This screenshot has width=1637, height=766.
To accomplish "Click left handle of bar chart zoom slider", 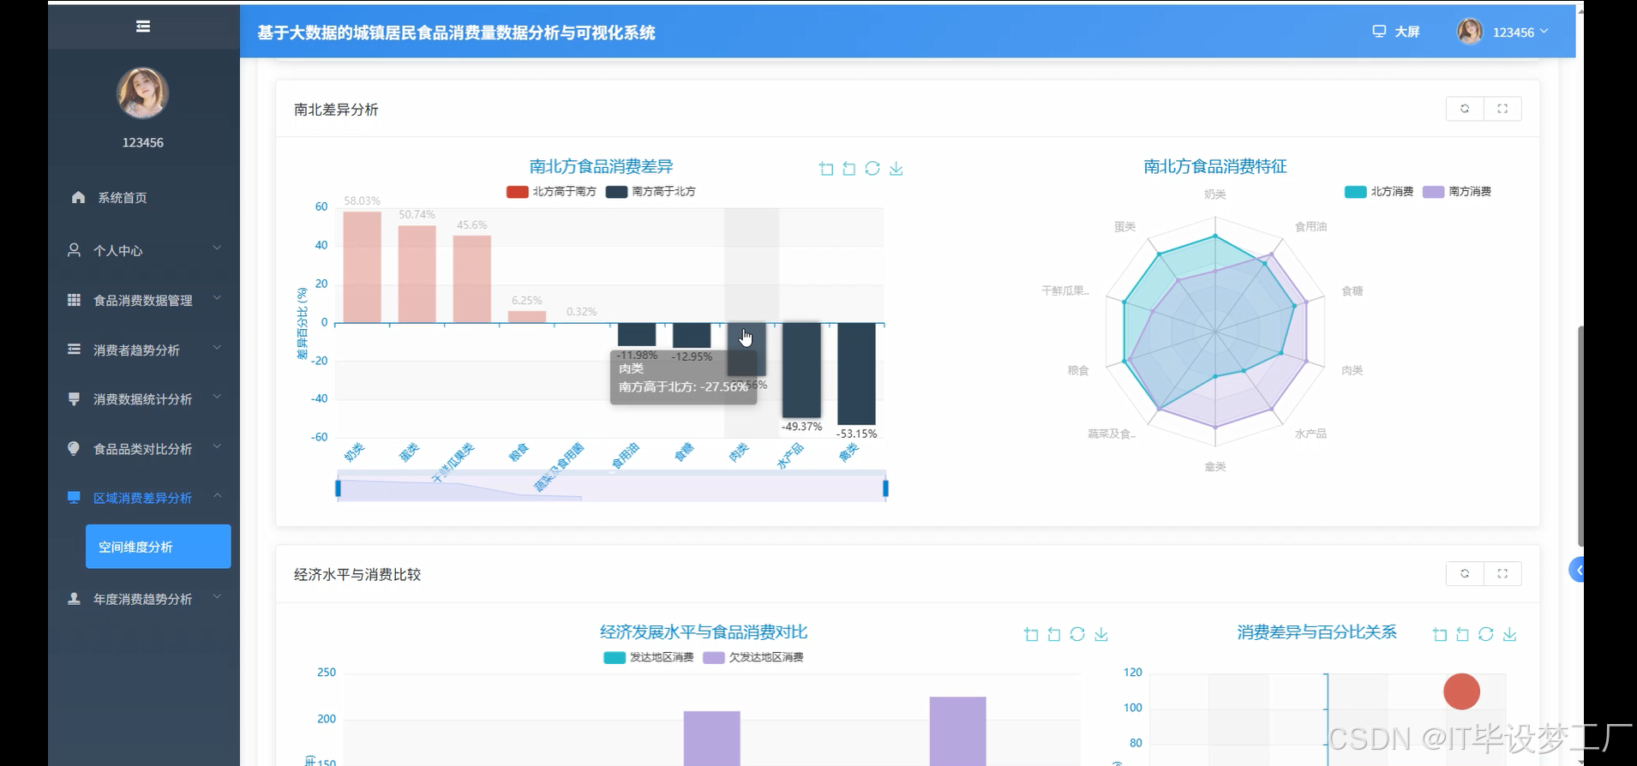I will click(338, 488).
